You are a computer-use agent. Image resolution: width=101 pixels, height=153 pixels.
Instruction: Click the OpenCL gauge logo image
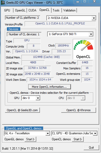83,49
